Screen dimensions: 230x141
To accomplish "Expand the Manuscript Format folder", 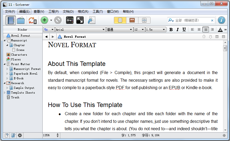I will [x=7, y=69].
